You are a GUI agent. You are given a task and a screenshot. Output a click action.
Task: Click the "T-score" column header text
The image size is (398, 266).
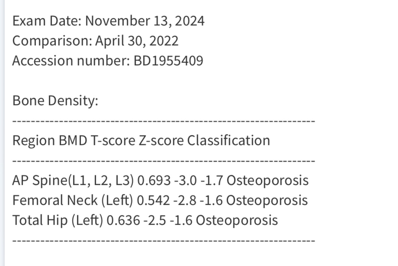pos(113,141)
